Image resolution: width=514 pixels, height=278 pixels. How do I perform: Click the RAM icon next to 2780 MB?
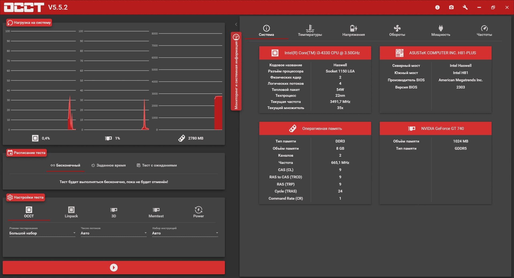(x=182, y=138)
